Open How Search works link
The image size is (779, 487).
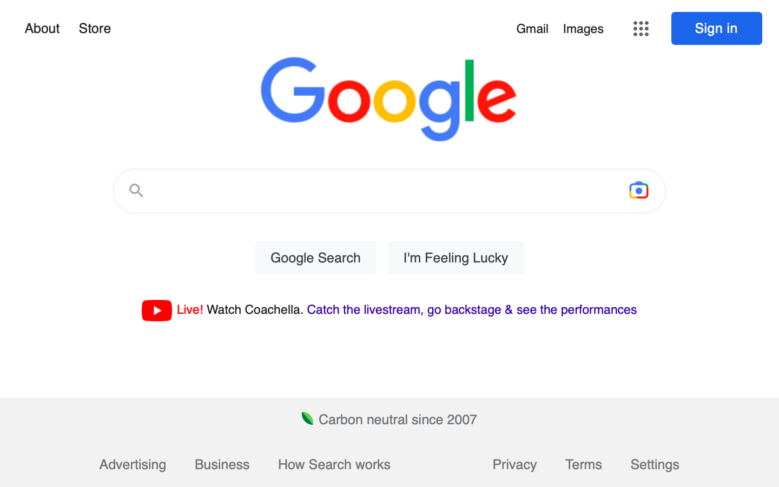click(334, 464)
